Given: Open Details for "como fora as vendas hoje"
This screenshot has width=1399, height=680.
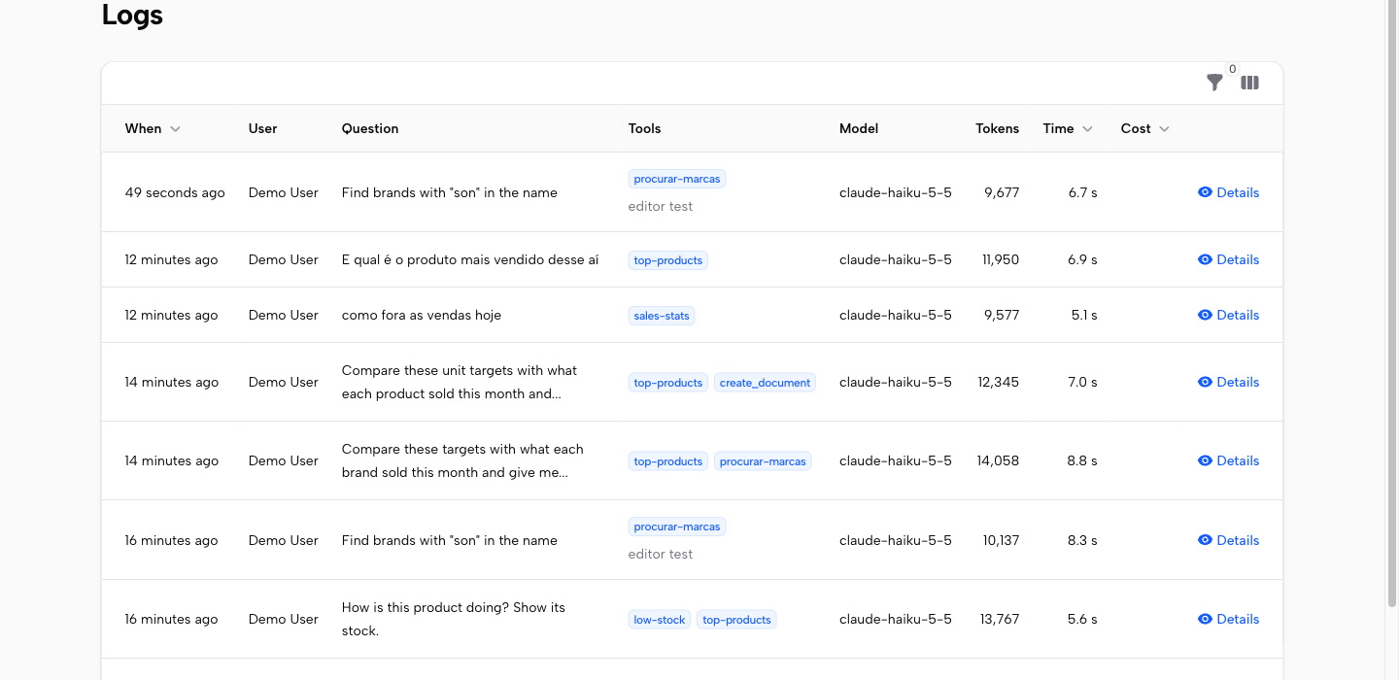Looking at the screenshot, I should click(x=1228, y=315).
